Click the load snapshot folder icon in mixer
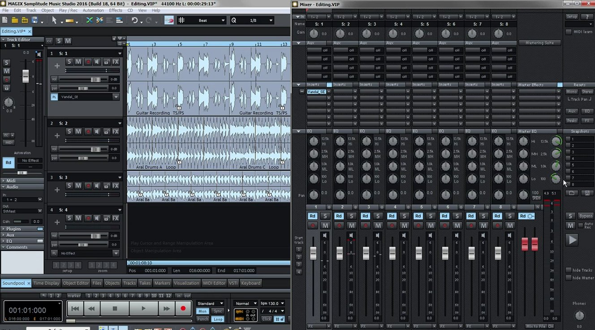This screenshot has width=595, height=330. pyautogui.click(x=571, y=193)
